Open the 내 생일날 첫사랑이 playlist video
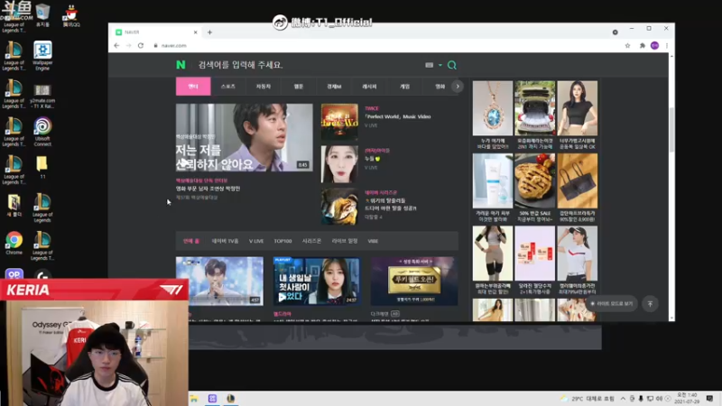This screenshot has height=406, width=722. pos(317,281)
